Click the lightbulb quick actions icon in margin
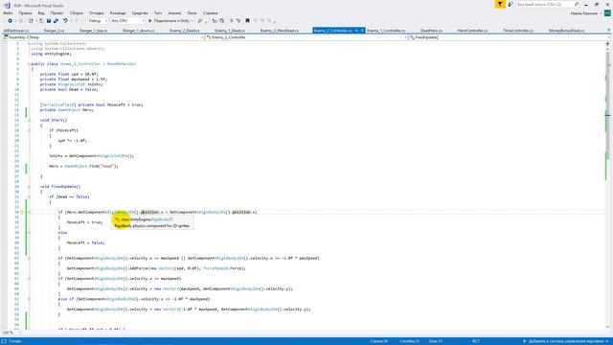 coord(22,213)
